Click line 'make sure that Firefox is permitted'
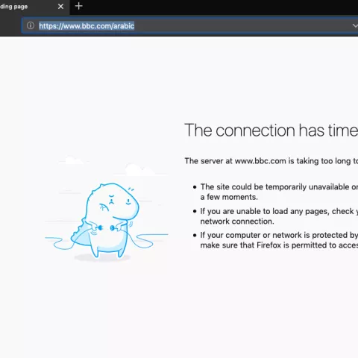 pyautogui.click(x=263, y=245)
